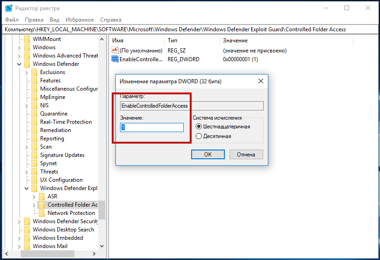Screen dimensions: 380x260
Task: Click the tree scroll up arrow
Action: click(x=102, y=39)
